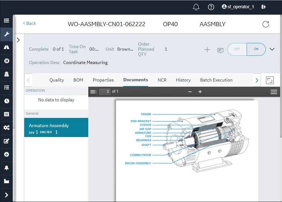This screenshot has height=202, width=282.
Task: Click the plus icon beside comments
Action: tap(207, 50)
